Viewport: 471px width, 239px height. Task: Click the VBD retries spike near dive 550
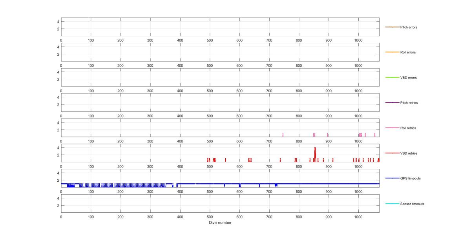[225, 160]
